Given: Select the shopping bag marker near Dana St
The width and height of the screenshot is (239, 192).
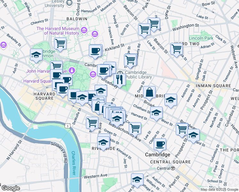Looking at the screenshot, I should pos(150,93).
